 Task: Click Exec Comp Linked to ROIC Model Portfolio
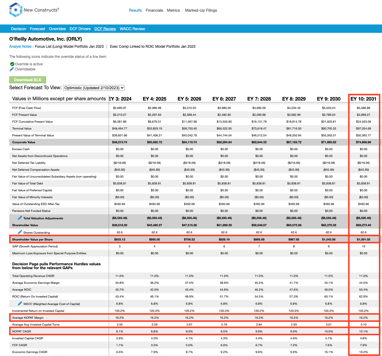click(153, 47)
